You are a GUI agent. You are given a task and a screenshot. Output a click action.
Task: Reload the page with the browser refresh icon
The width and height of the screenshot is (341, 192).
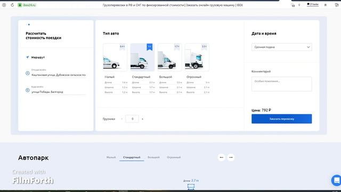click(12, 5)
